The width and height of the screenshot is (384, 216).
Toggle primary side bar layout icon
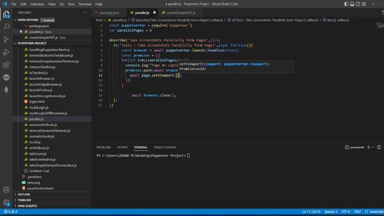click(x=346, y=4)
